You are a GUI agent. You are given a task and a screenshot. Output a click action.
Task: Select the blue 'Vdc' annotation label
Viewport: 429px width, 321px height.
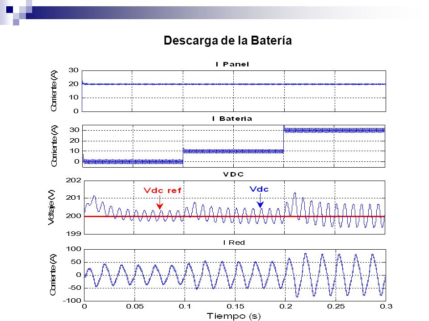[x=259, y=189]
